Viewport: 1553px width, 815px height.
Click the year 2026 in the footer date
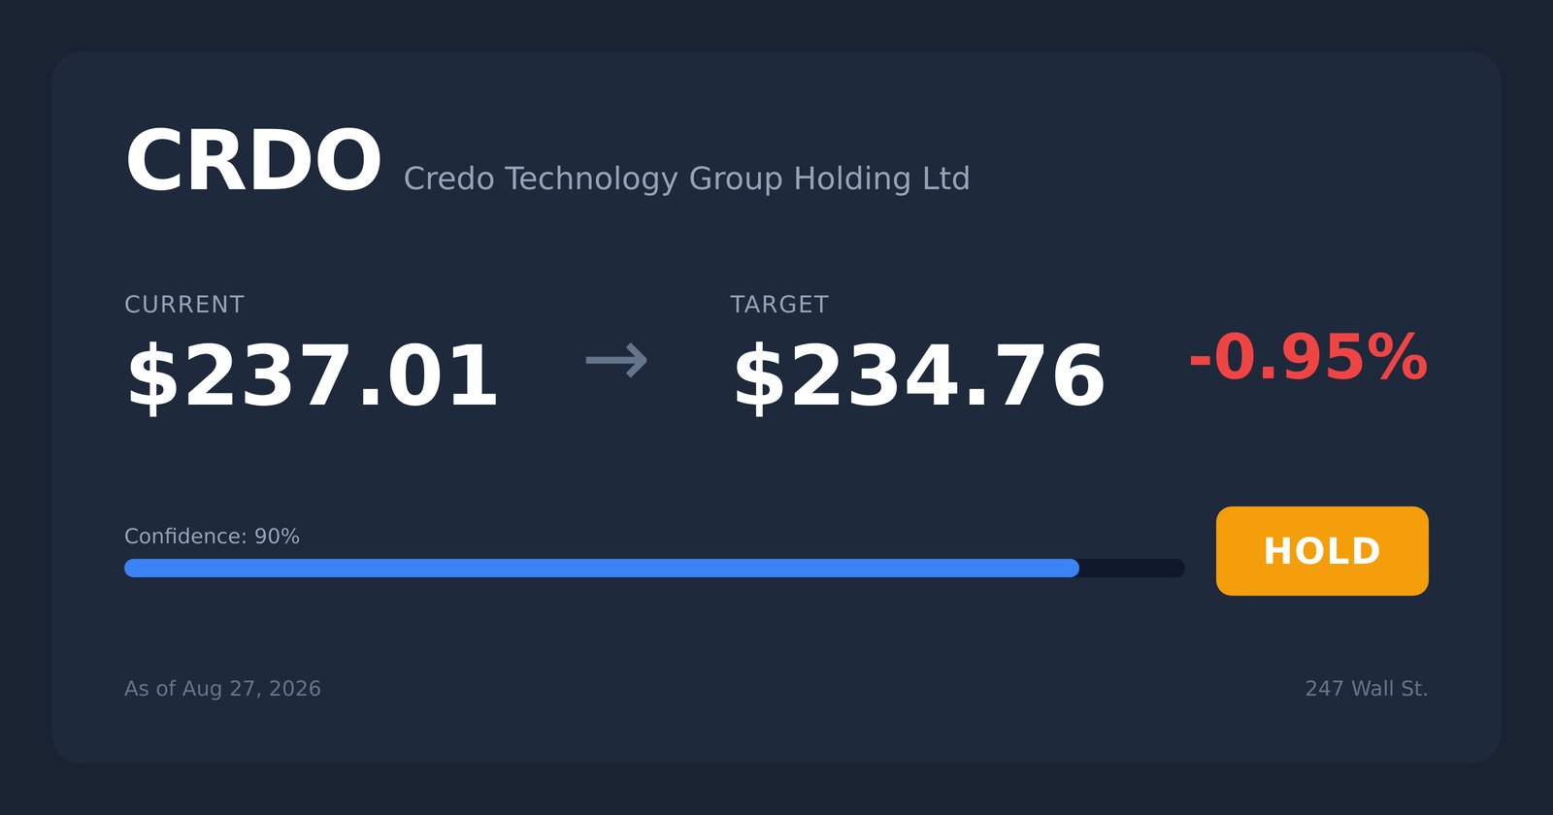pos(295,689)
